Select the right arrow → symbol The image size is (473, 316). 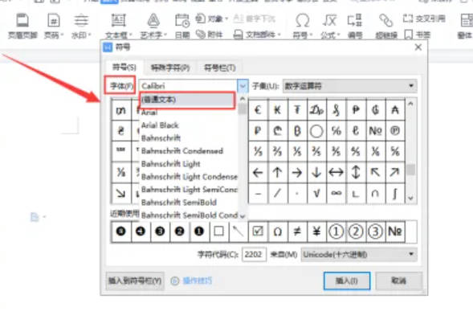(297, 173)
